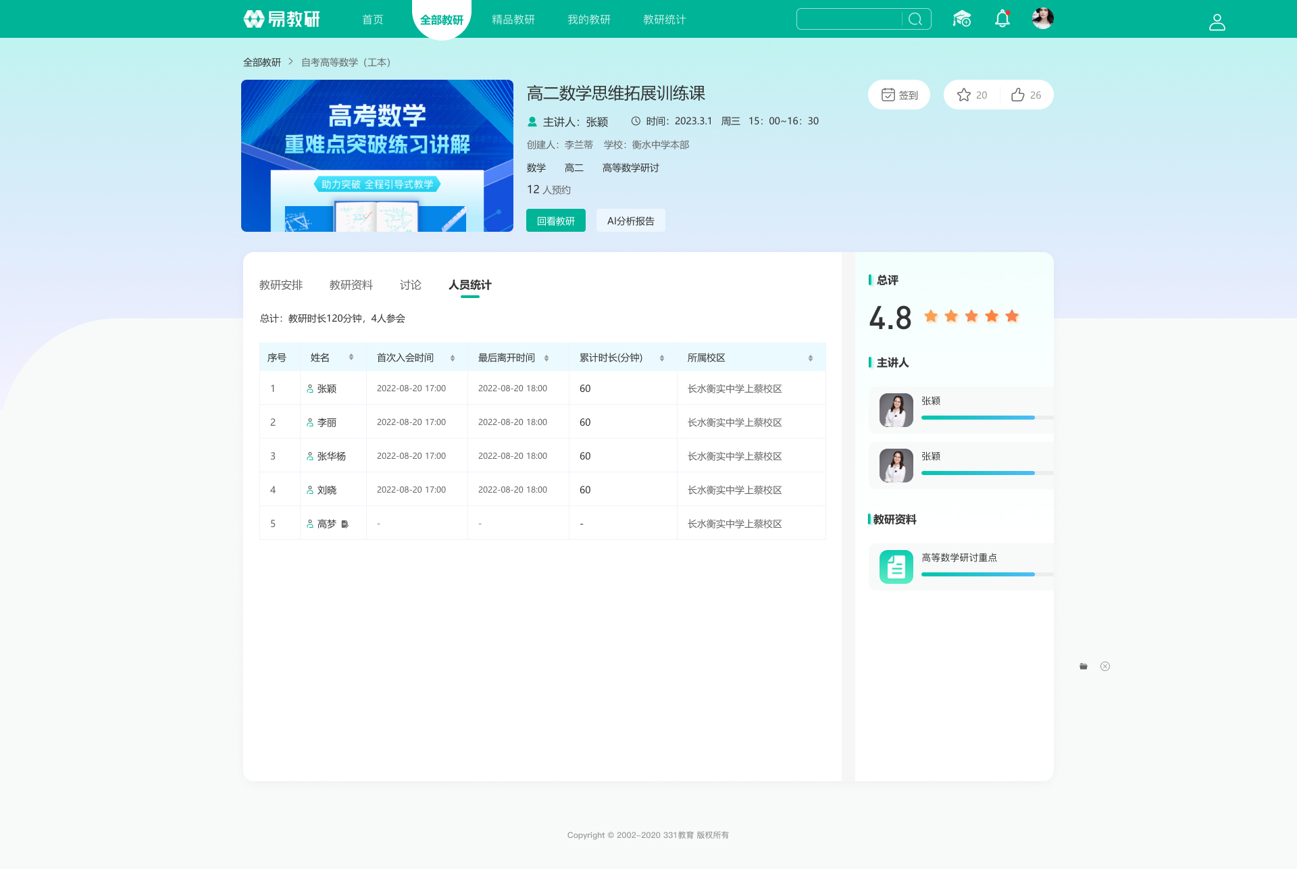This screenshot has width=1297, height=869.
Task: Click the person icon next to 张颖 in table
Action: click(310, 389)
